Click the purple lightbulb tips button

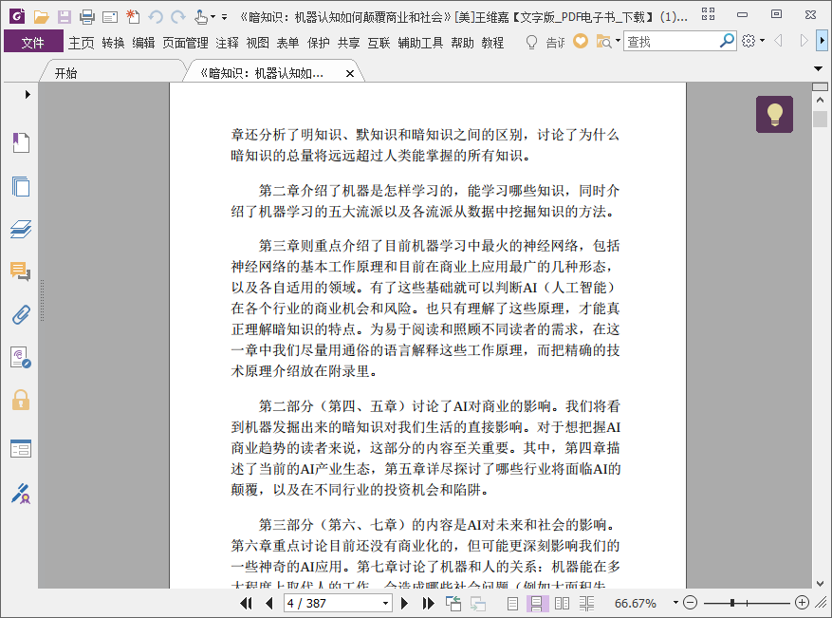pyautogui.click(x=774, y=114)
